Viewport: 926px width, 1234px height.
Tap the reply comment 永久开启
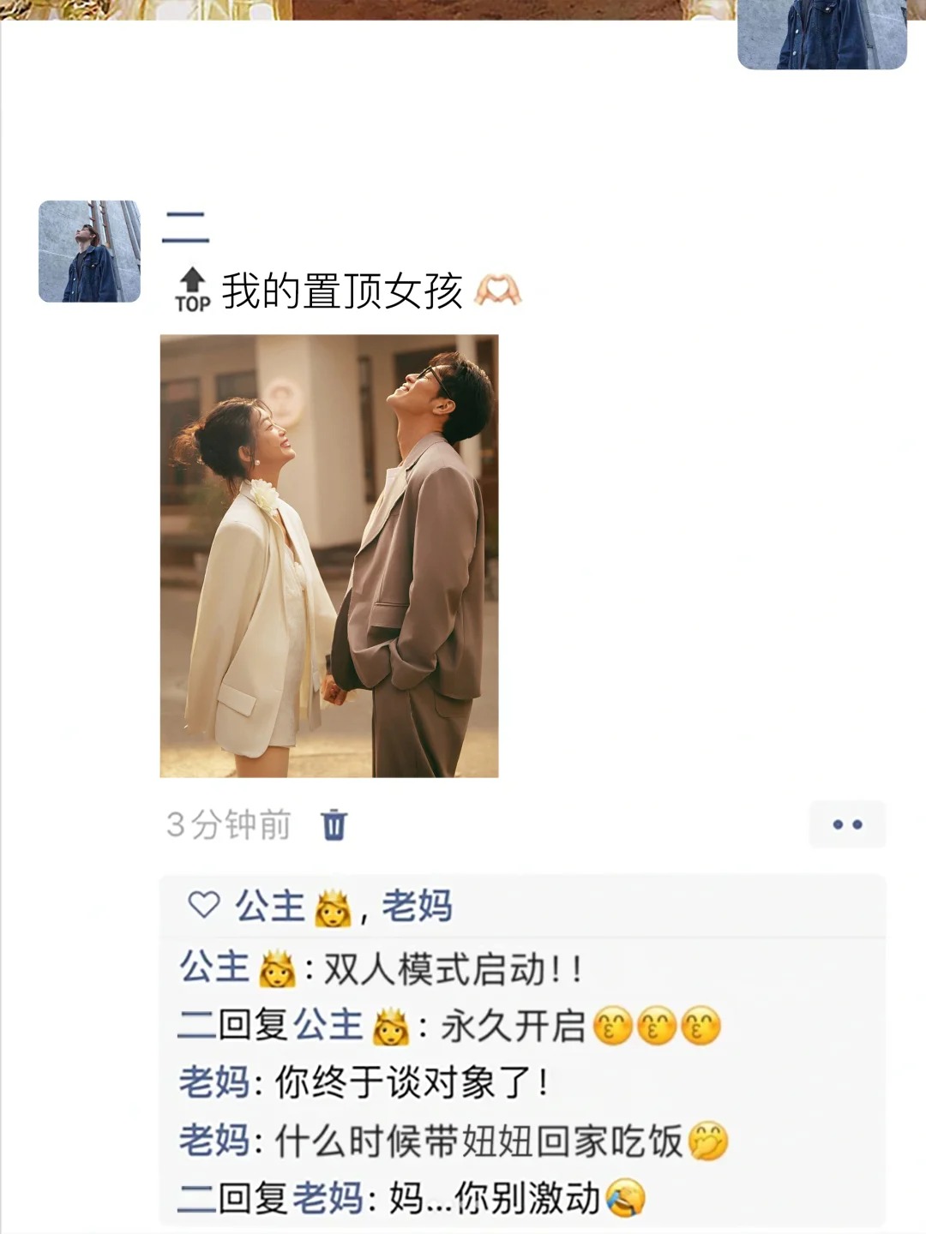[x=450, y=1026]
